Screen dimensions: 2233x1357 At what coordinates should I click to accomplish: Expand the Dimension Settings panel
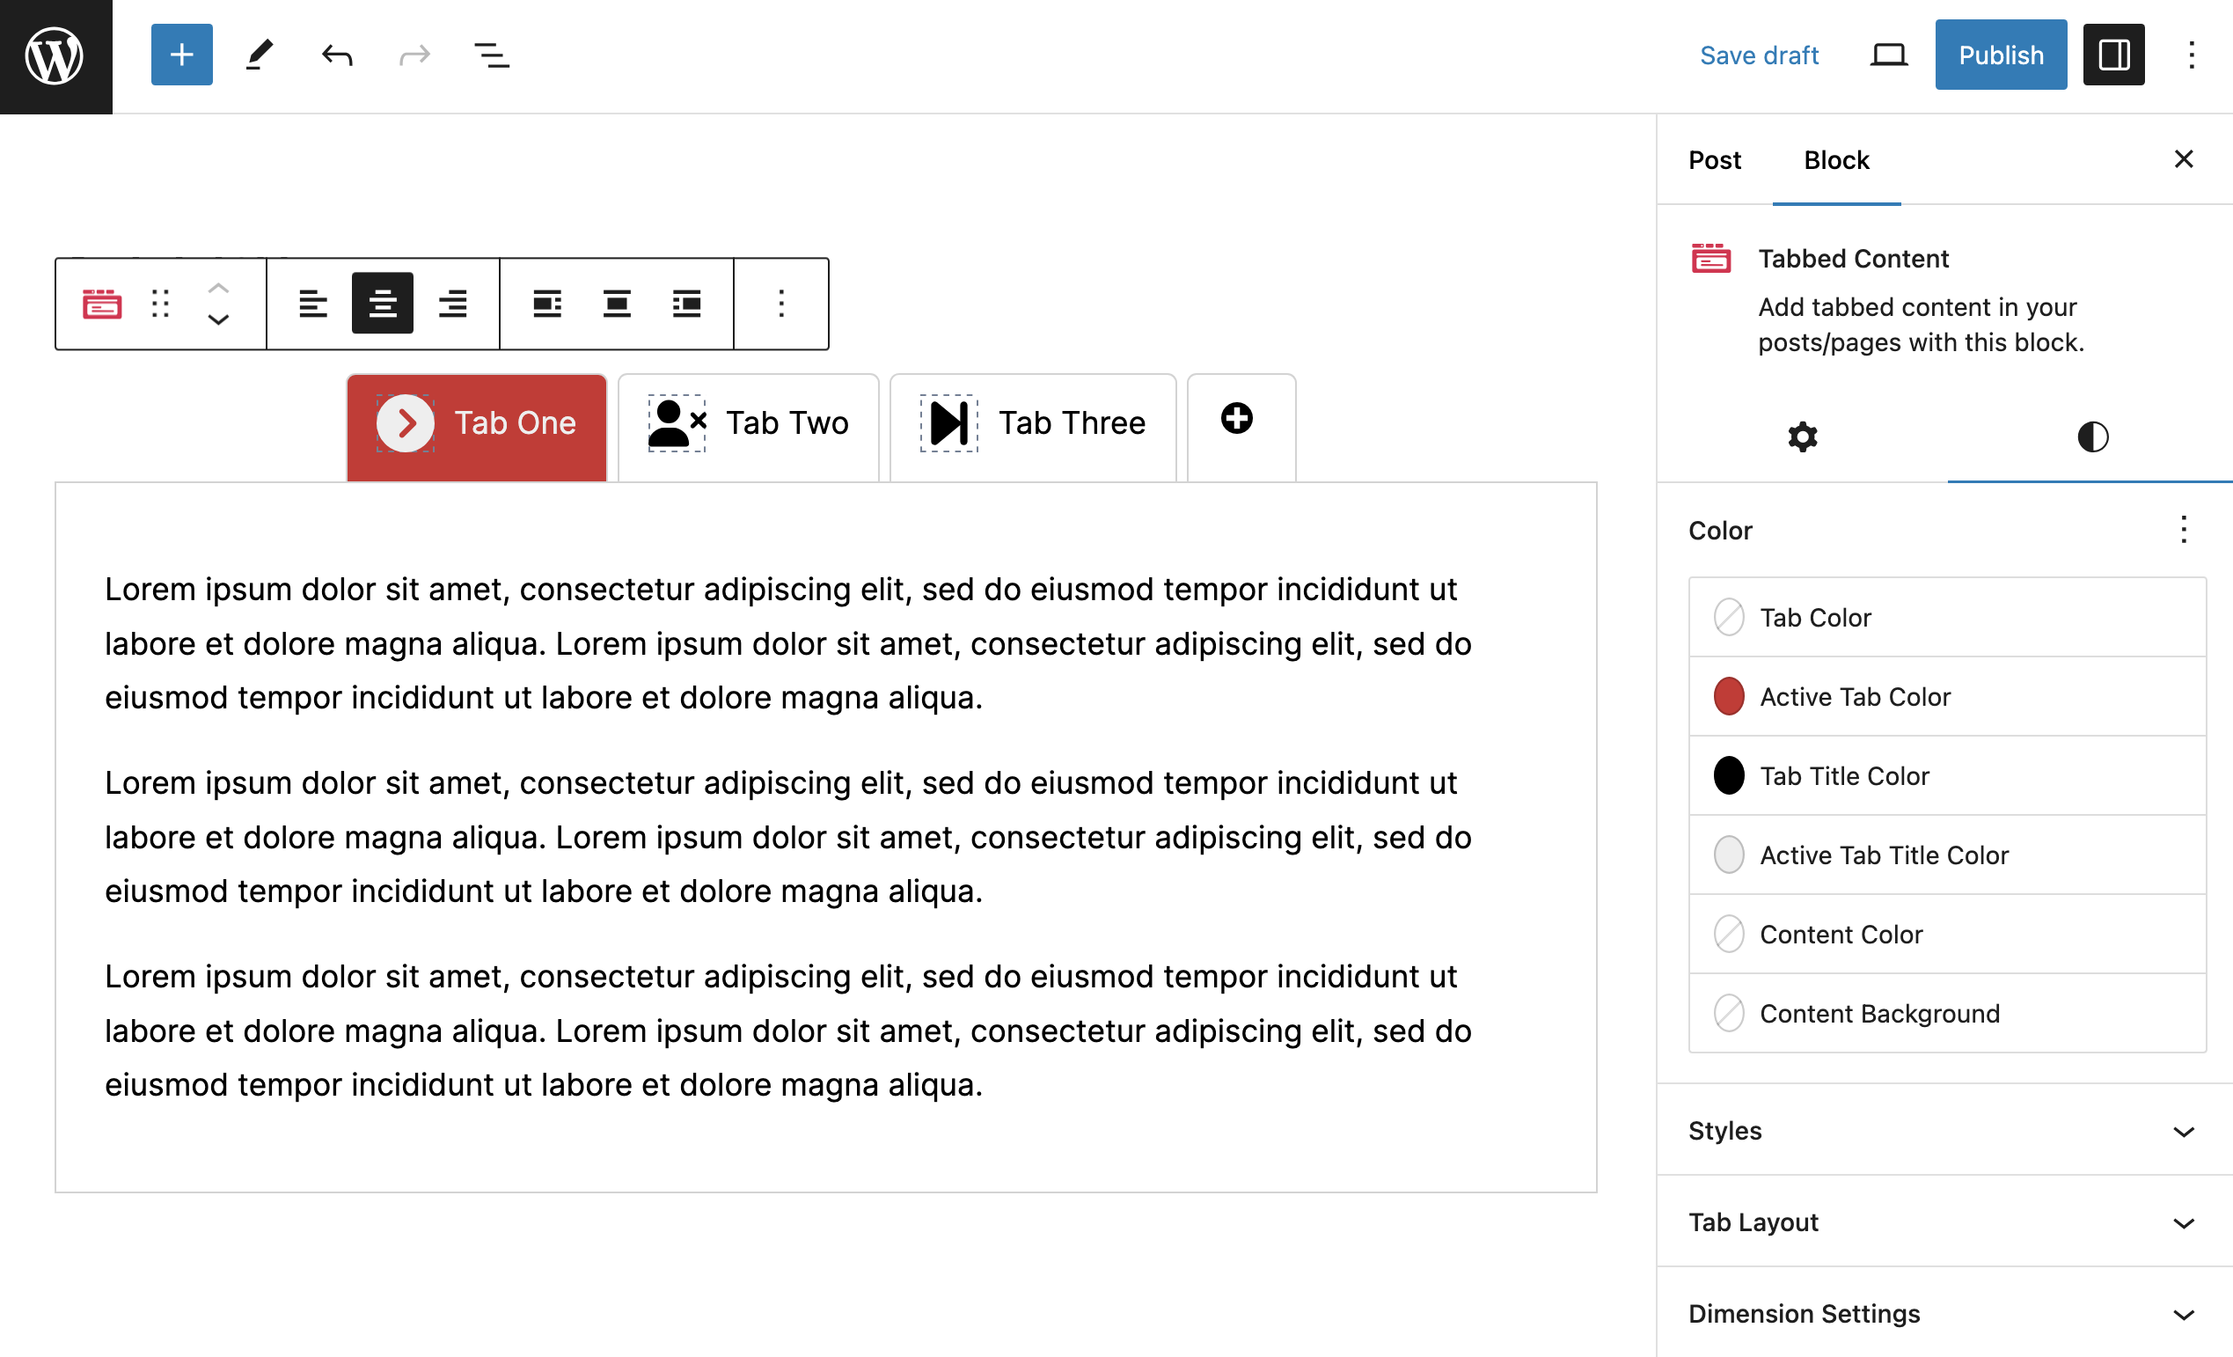coord(1945,1314)
